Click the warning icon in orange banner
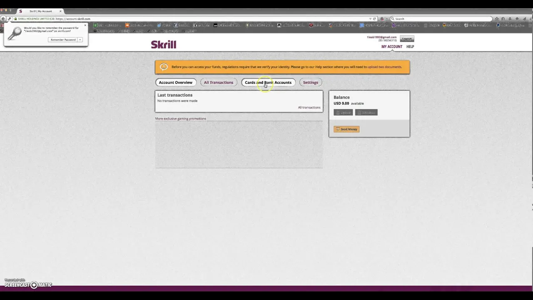 164,67
